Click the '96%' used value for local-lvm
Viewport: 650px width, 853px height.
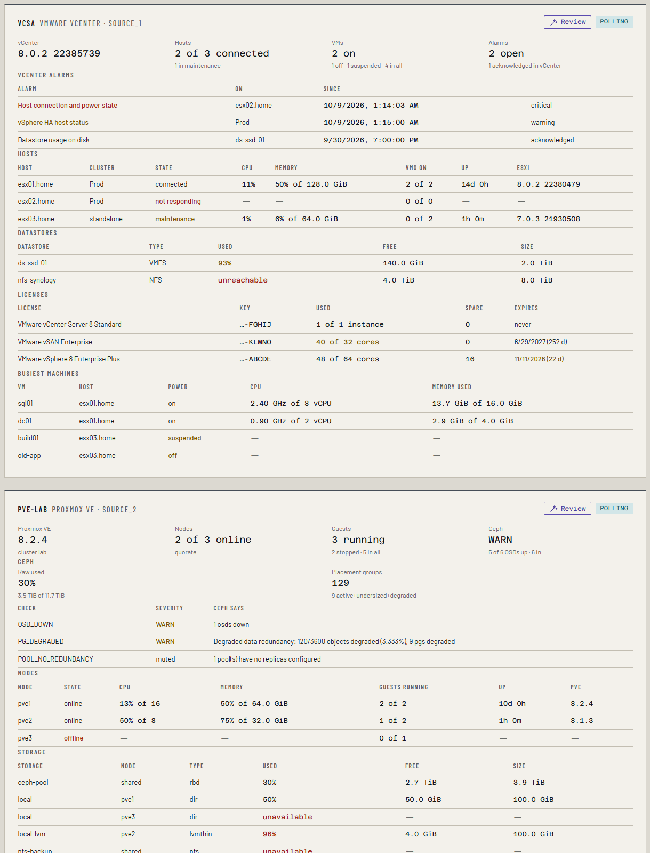click(269, 834)
